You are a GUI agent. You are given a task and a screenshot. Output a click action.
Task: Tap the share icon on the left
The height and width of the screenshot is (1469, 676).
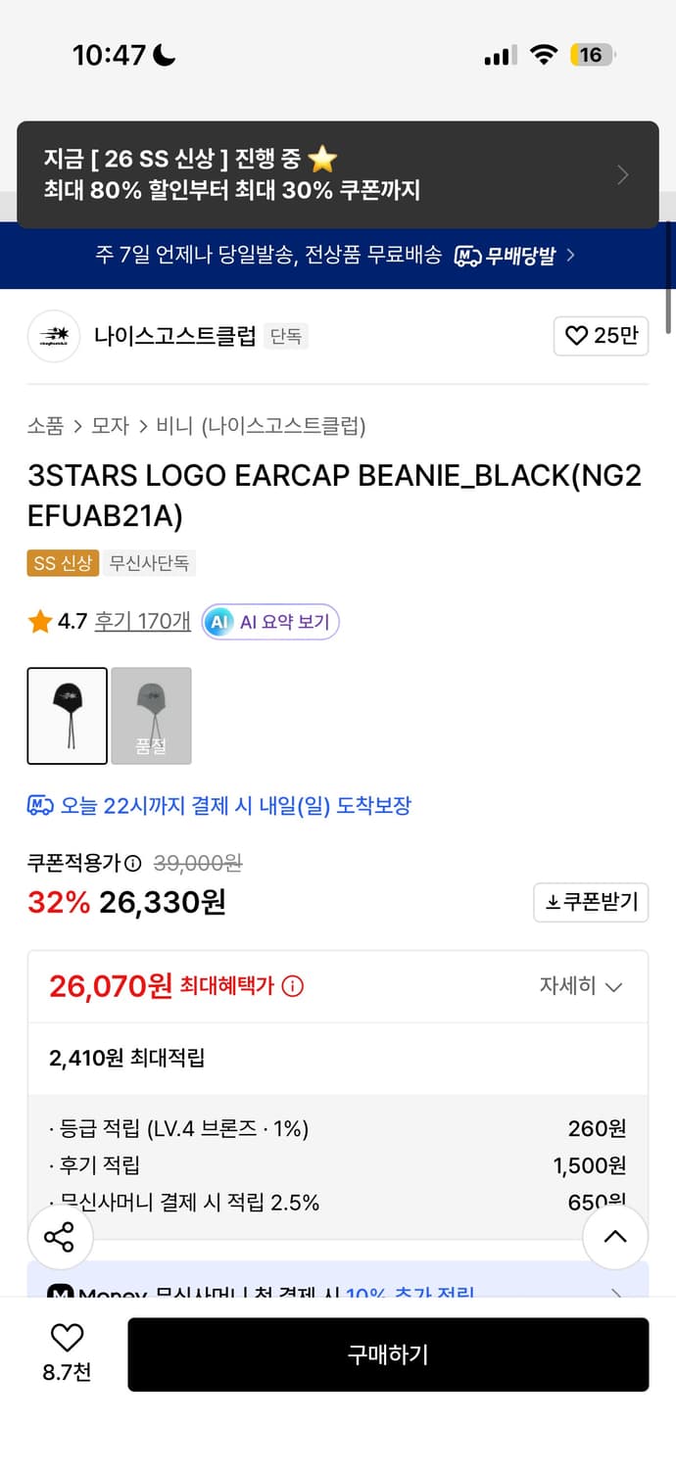tap(60, 1237)
